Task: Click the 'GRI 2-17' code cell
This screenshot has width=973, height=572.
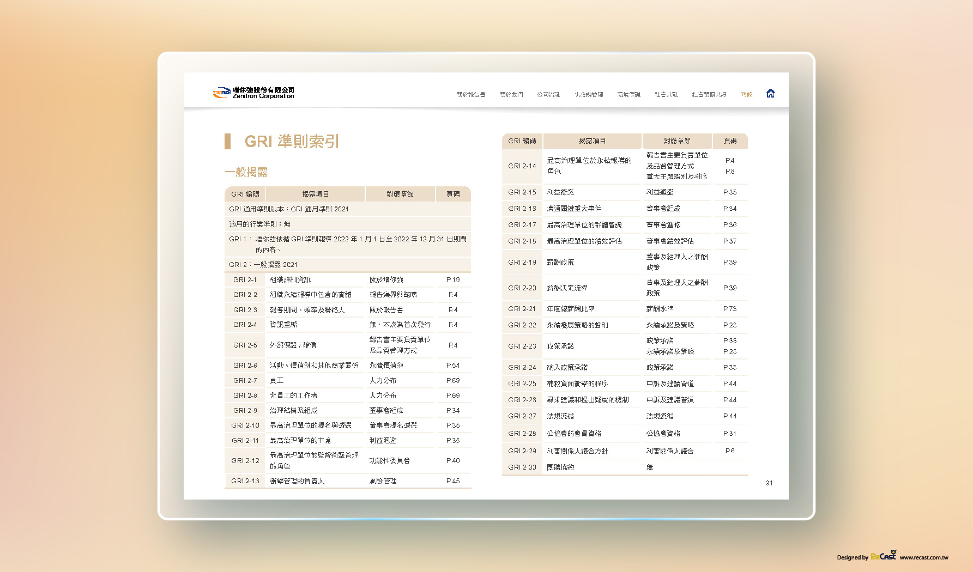Action: (x=522, y=224)
